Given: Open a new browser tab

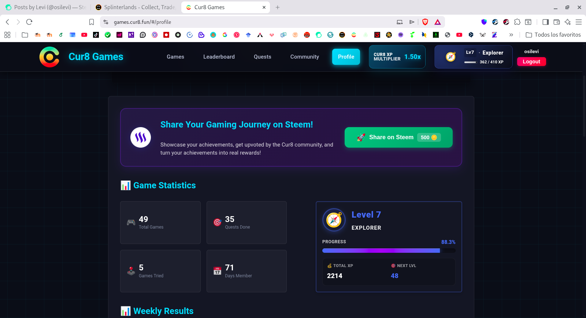Looking at the screenshot, I should (x=278, y=7).
